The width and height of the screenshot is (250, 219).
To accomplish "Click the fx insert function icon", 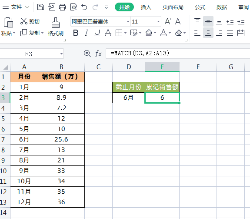I will 98,54.
